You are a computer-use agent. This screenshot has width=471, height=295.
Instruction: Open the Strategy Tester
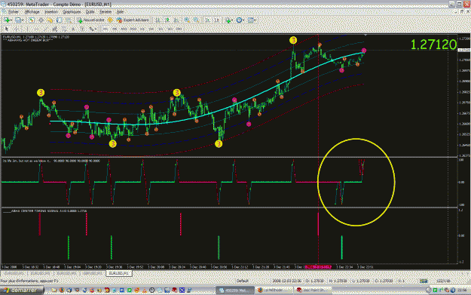[x=69, y=20]
